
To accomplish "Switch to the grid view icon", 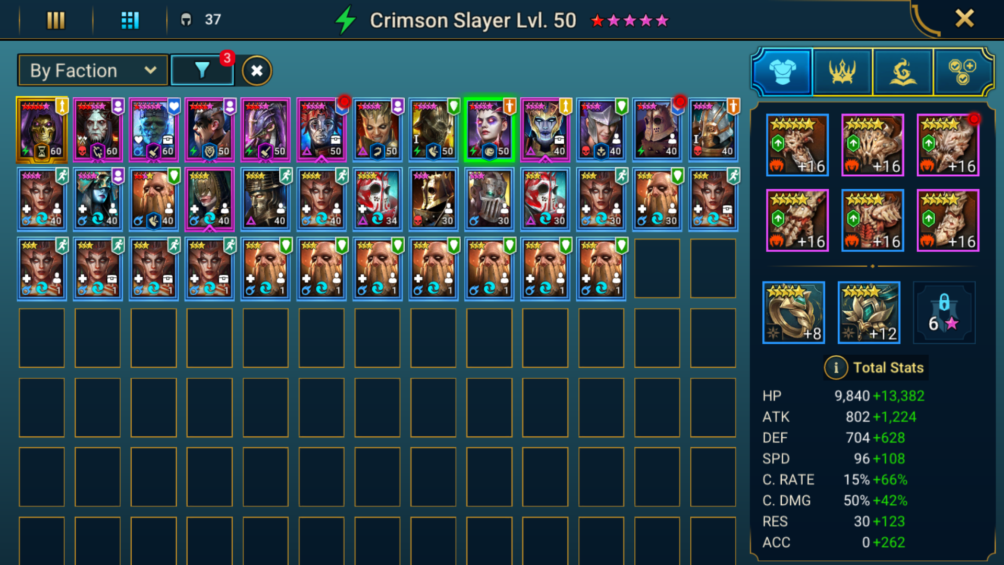I will [x=130, y=20].
